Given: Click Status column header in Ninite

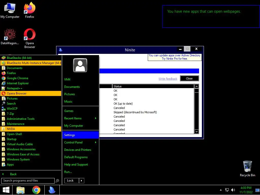Looking at the screenshot, I should point(153,86).
